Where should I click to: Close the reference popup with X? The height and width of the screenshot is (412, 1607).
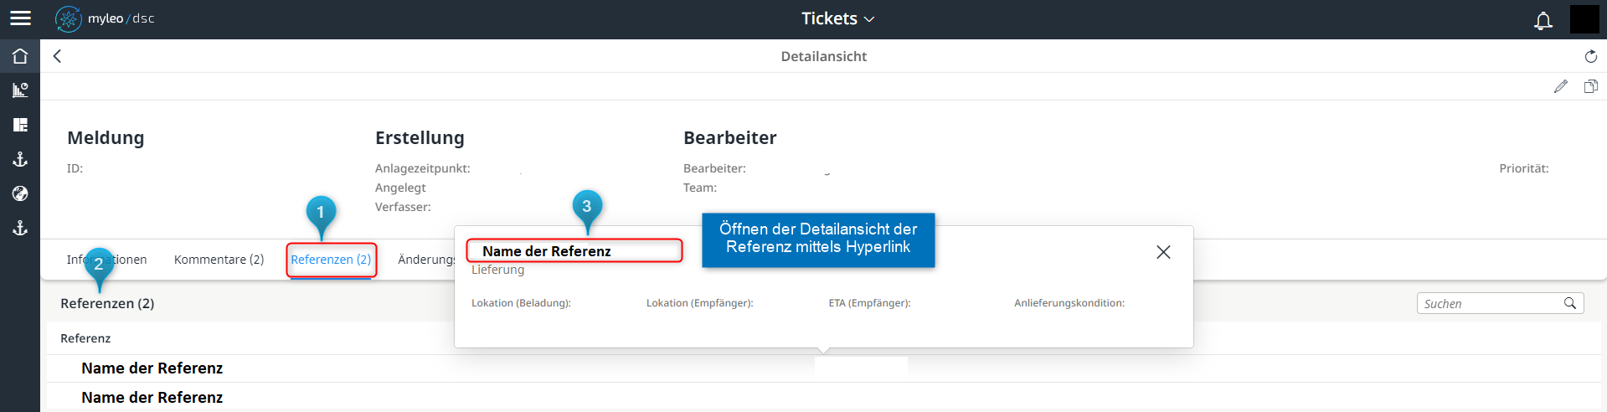pyautogui.click(x=1163, y=252)
